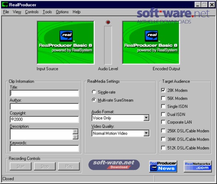Open the Options menu
The height and width of the screenshot is (184, 217).
coord(62,12)
